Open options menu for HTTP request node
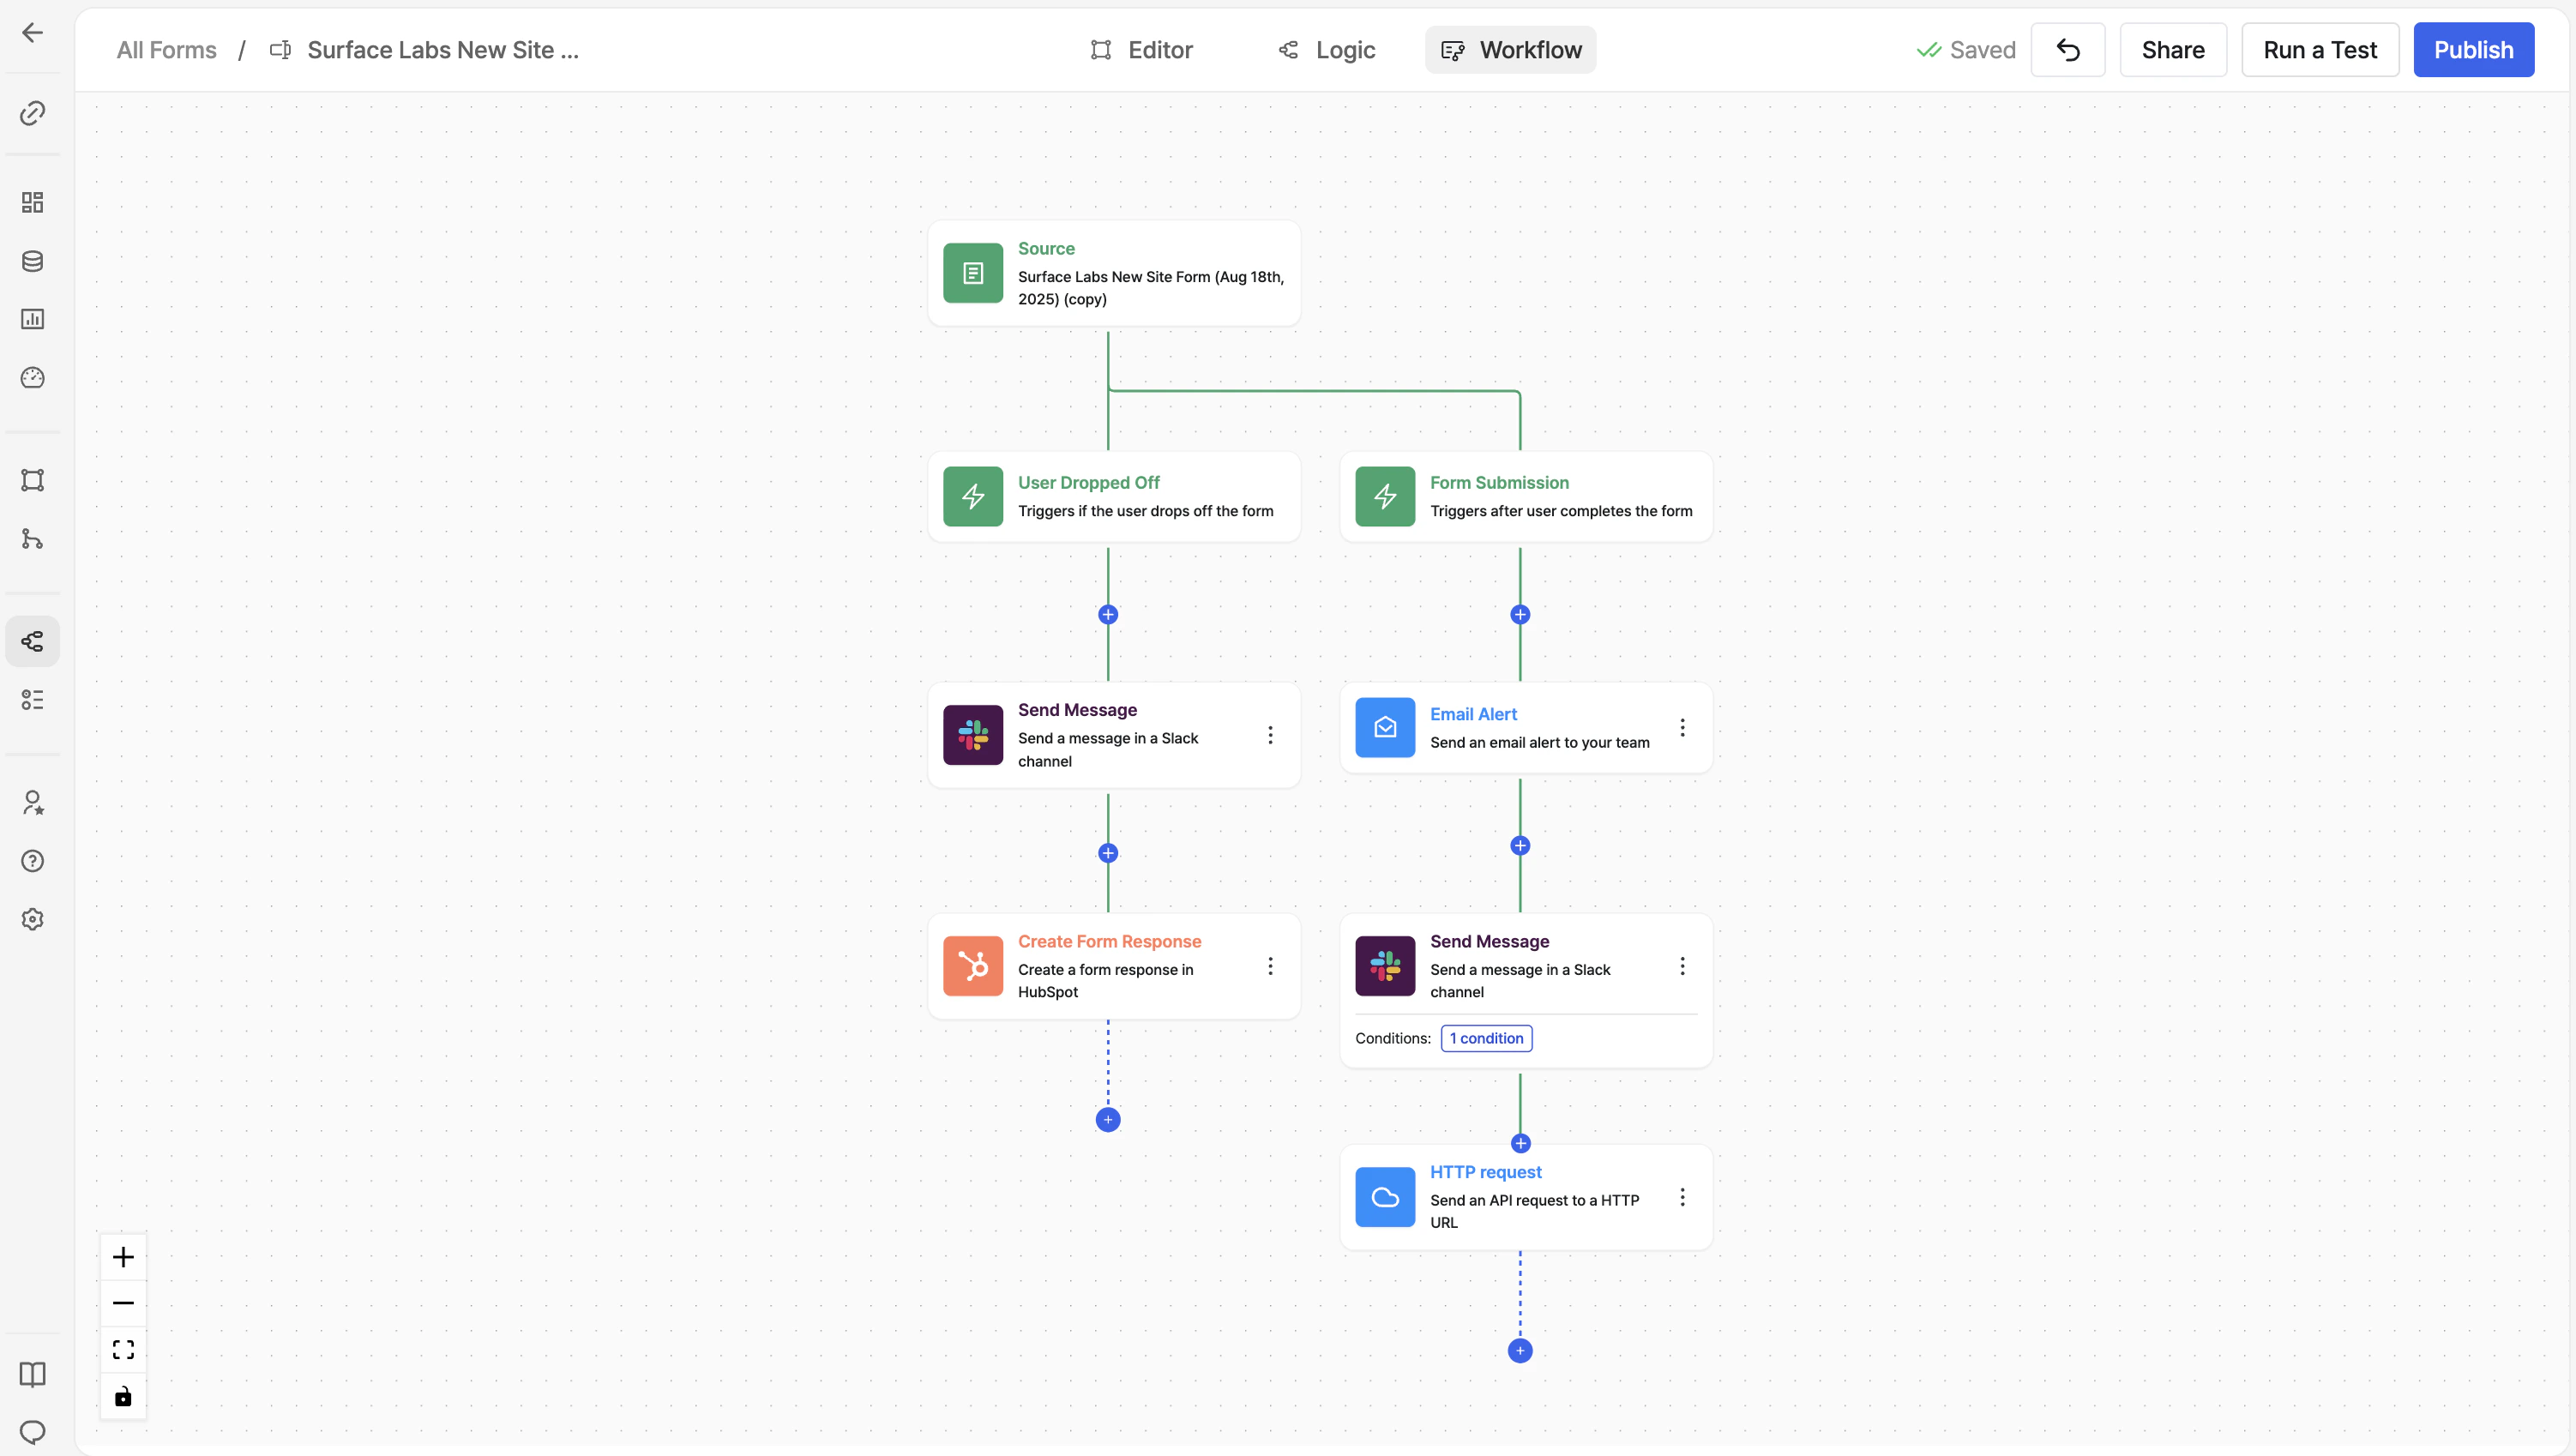 (1683, 1197)
